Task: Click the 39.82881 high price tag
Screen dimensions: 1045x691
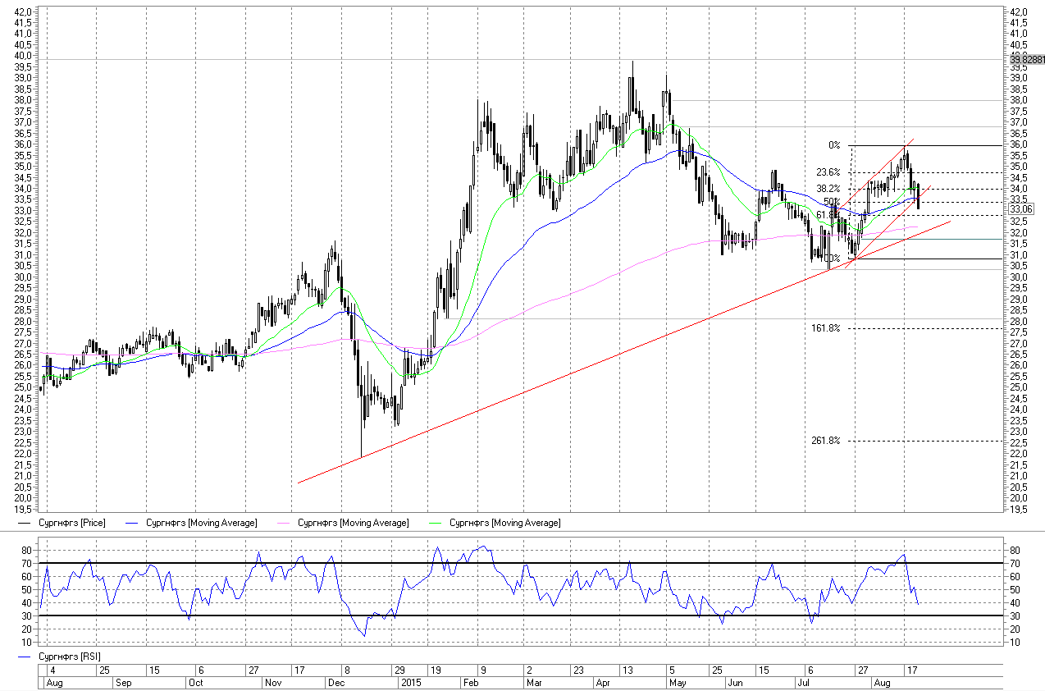Action: 1027,60
